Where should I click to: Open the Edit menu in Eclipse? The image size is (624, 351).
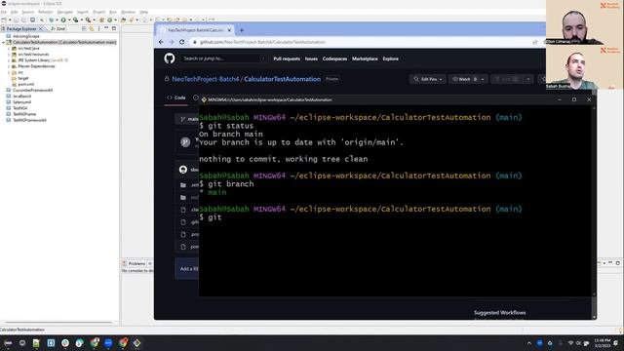click(15, 13)
